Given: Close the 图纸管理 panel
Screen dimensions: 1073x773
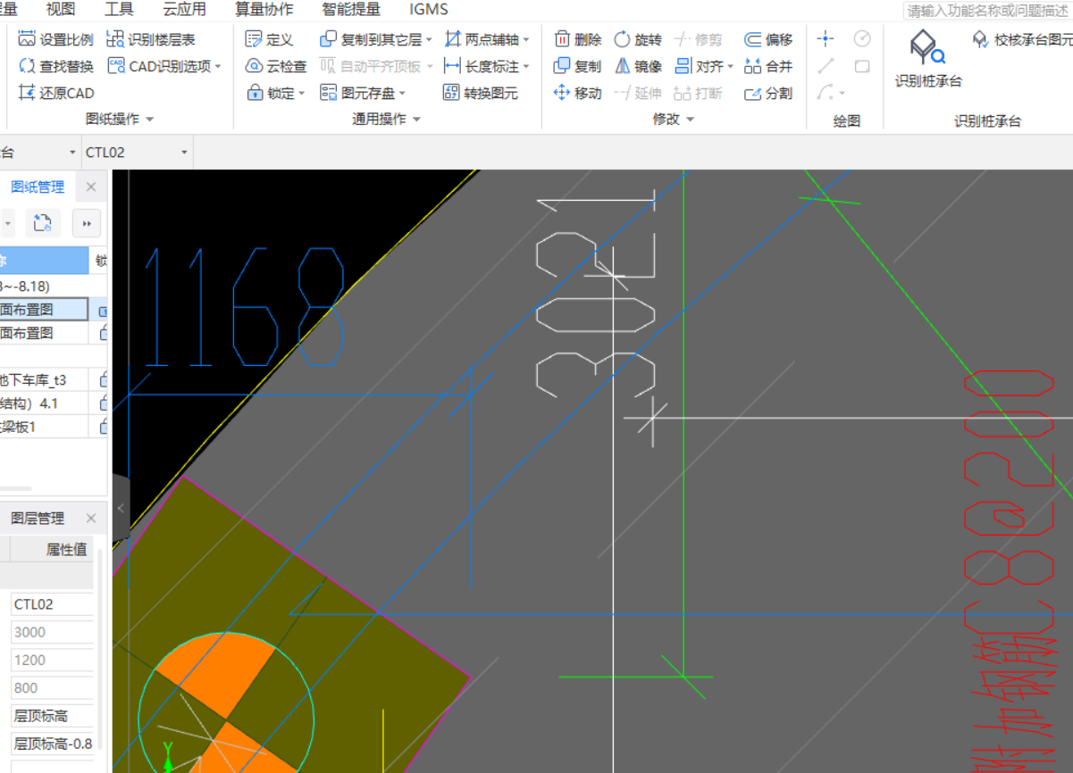Looking at the screenshot, I should click(91, 187).
